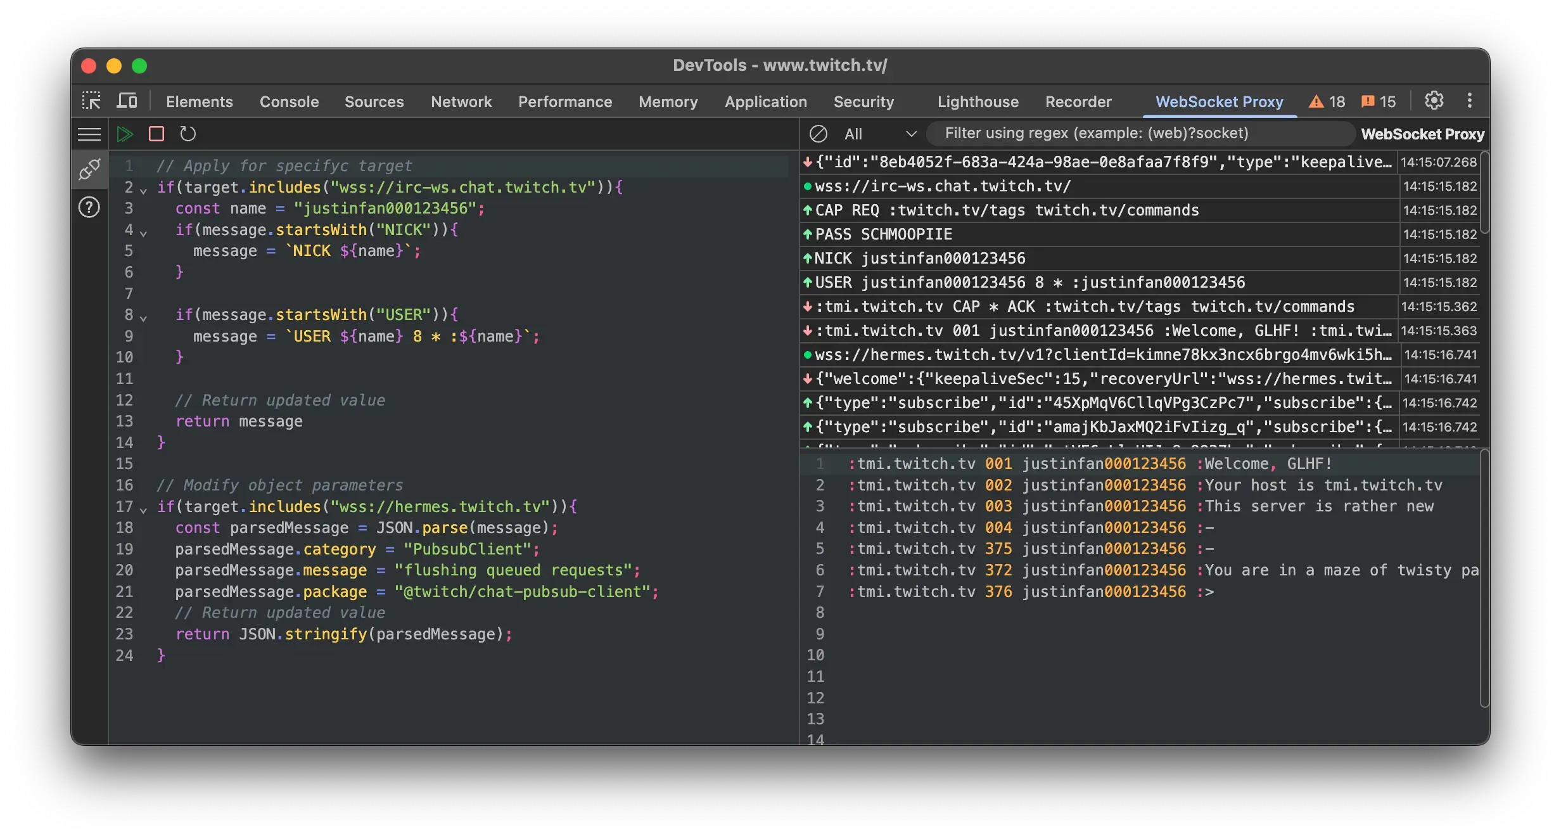The image size is (1561, 839).
Task: Click the 18 warnings counter
Action: [x=1327, y=101]
